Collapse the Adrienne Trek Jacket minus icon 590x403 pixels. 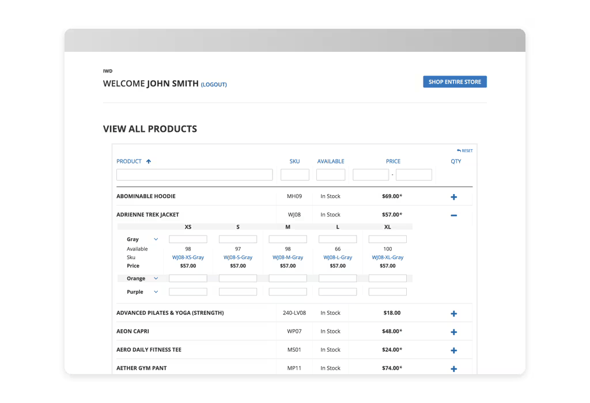pos(453,215)
